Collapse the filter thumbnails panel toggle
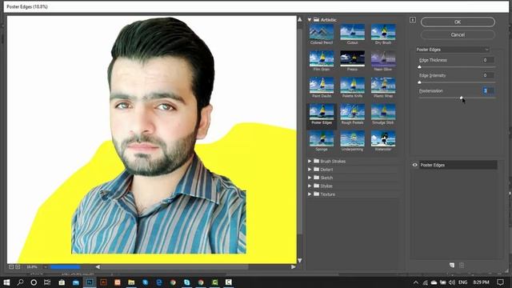This screenshot has height=288, width=512. [413, 20]
